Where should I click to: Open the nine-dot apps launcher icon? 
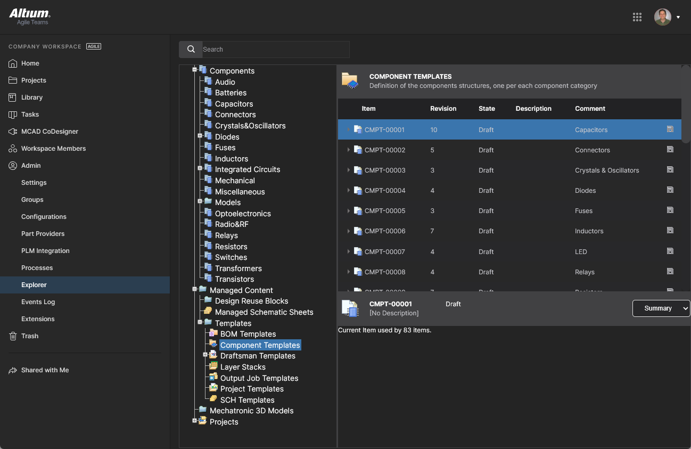637,17
